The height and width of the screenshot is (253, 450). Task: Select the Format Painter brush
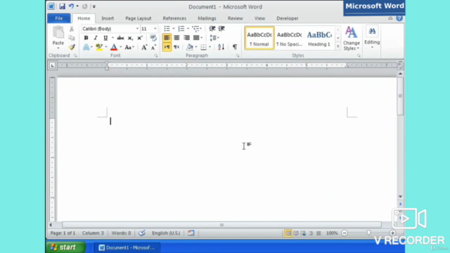pos(72,47)
